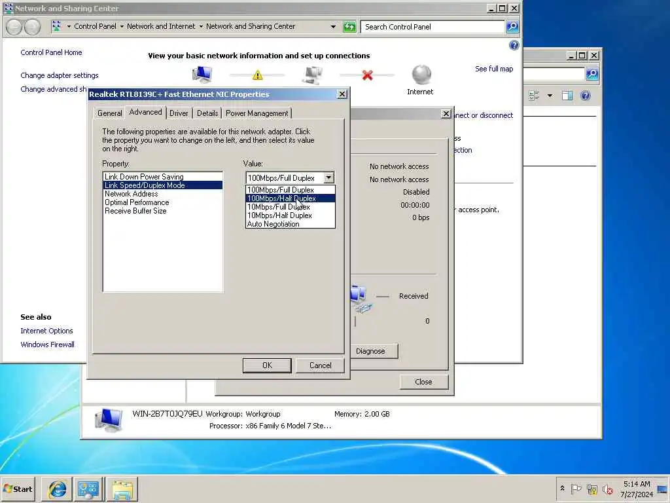
Task: Click the yellow warning triangle icon
Action: click(x=258, y=75)
